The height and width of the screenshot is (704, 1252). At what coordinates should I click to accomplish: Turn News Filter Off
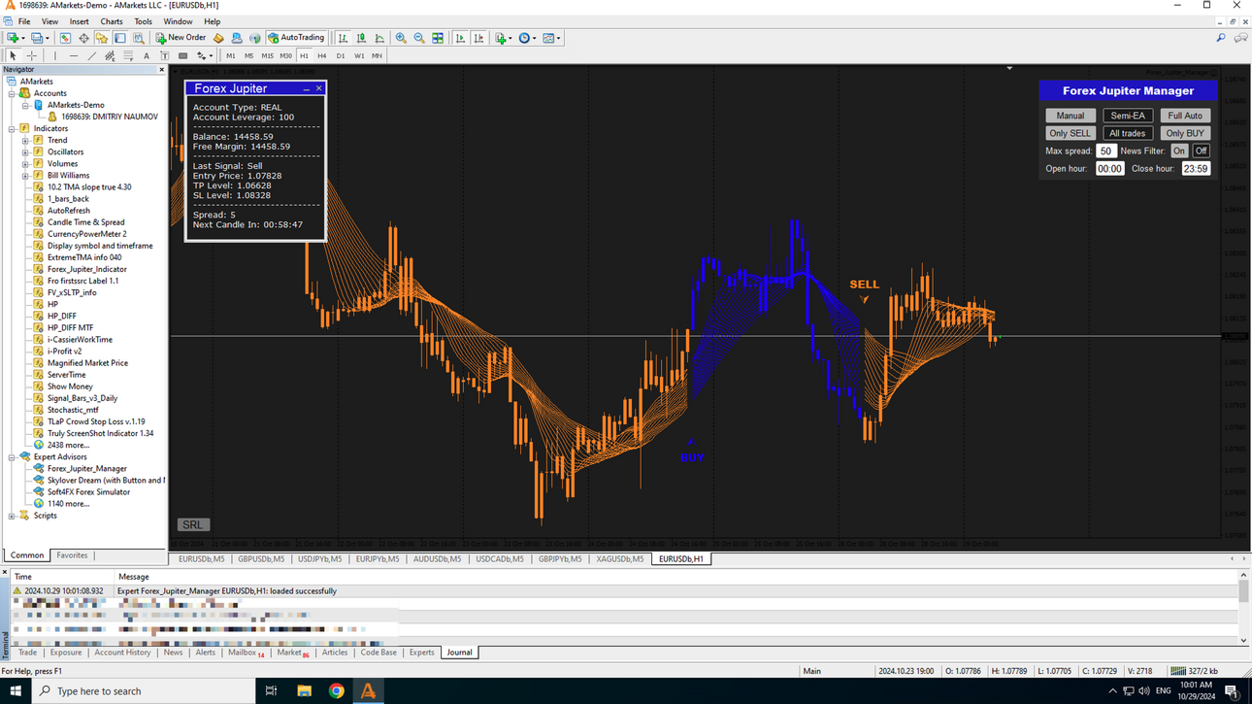1201,151
